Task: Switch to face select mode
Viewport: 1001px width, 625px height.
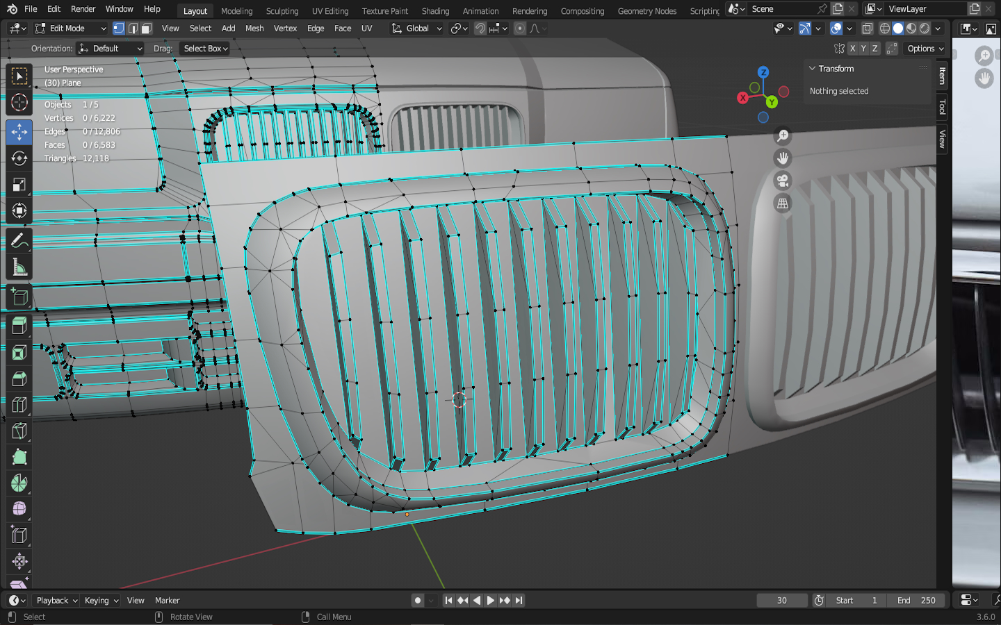Action: [147, 28]
